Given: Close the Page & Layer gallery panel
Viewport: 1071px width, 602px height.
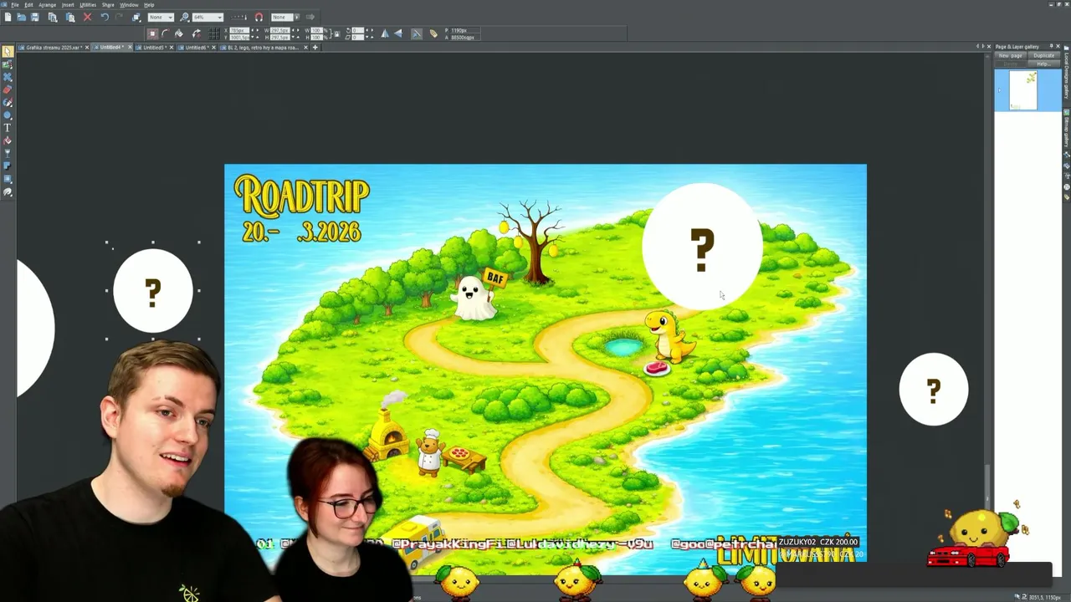Looking at the screenshot, I should point(1058,46).
